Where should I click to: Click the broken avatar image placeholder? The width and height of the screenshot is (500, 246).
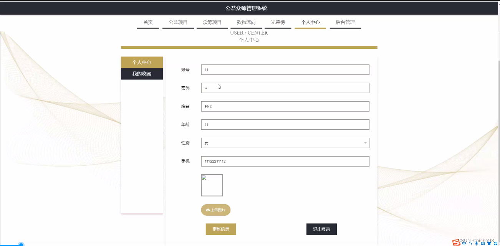[x=212, y=185]
